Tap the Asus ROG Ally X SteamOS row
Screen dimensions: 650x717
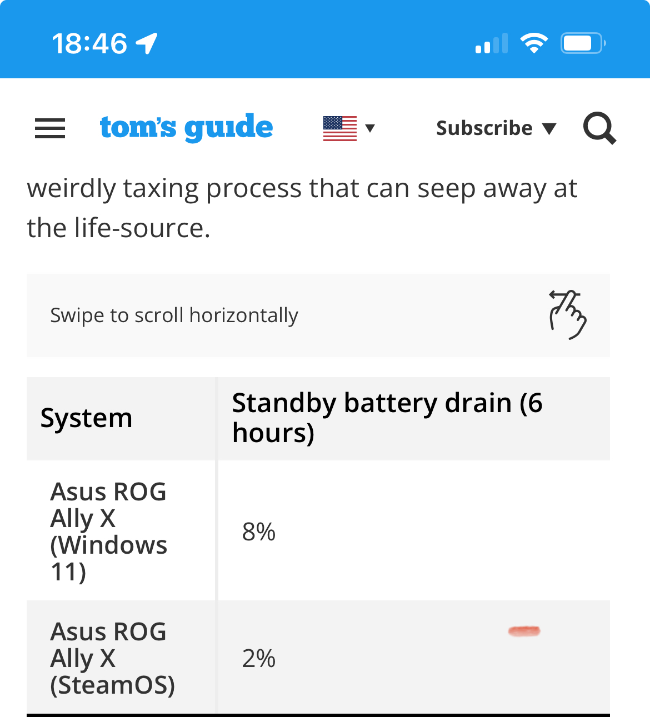(x=112, y=658)
